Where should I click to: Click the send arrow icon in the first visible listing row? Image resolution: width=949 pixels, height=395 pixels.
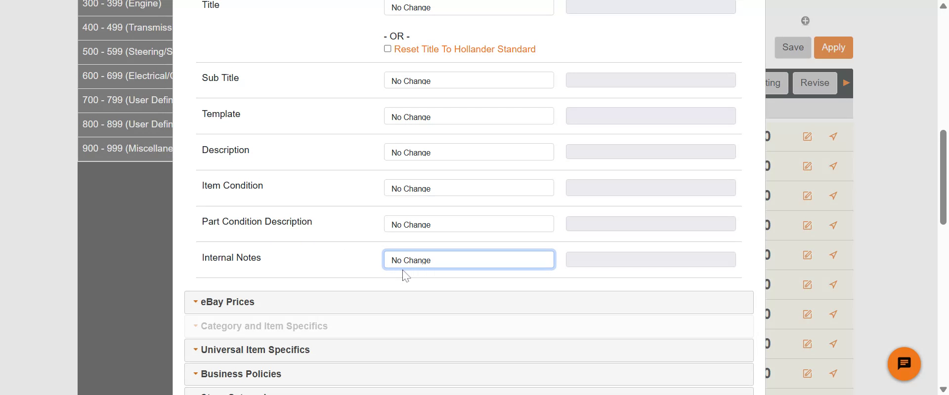[833, 137]
